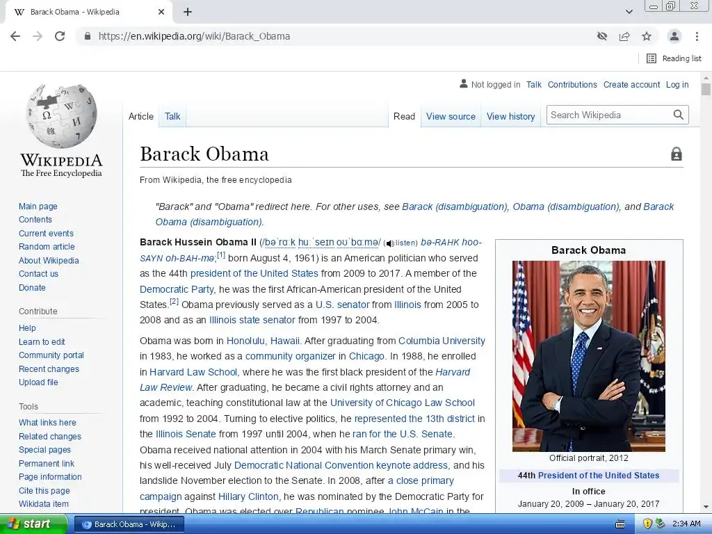Open the Reading list panel
The image size is (712, 534).
(x=674, y=58)
